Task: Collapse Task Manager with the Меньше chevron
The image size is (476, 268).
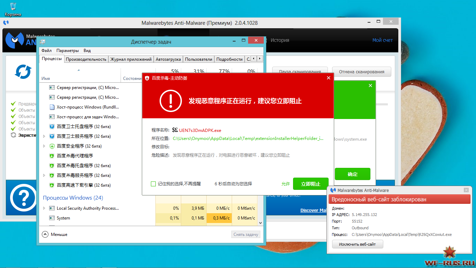Action: click(45, 234)
